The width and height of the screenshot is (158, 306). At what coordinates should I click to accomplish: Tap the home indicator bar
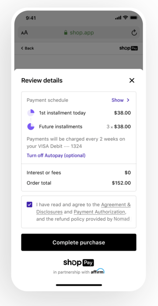[x=79, y=285]
